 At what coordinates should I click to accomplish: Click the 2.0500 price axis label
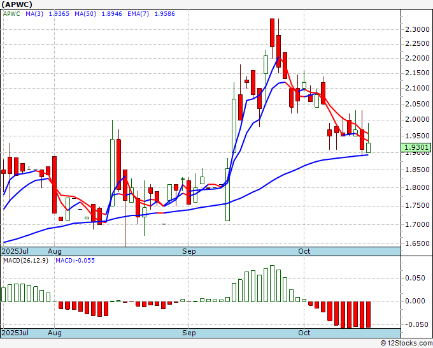click(x=417, y=104)
